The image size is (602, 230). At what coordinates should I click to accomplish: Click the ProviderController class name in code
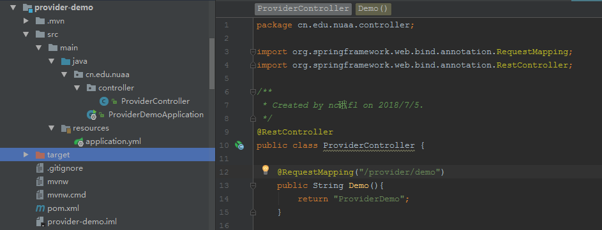tap(369, 145)
